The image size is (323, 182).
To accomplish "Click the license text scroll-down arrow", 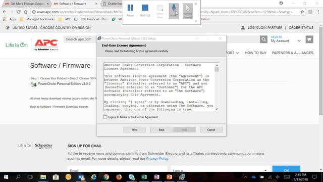I will coord(217,109).
